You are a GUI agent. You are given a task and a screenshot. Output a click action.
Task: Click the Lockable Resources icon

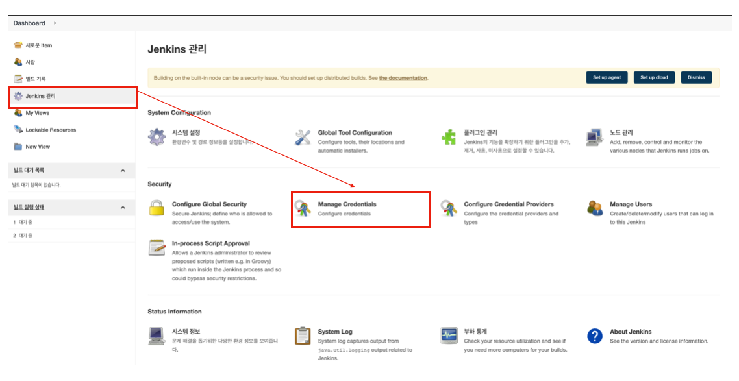[x=18, y=130]
